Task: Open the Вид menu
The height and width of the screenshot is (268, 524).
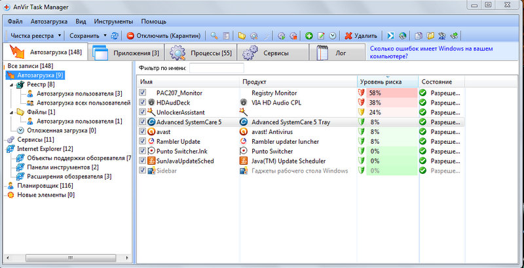Action: pos(81,22)
